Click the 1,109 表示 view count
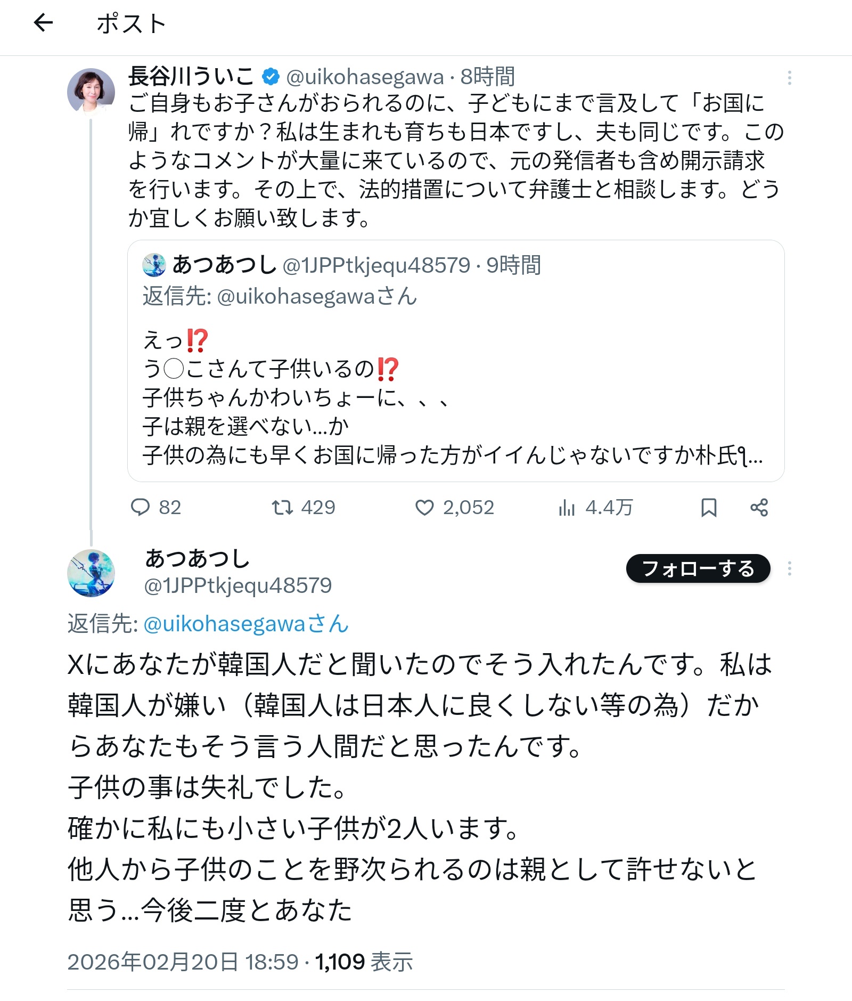The image size is (852, 1001). click(364, 962)
